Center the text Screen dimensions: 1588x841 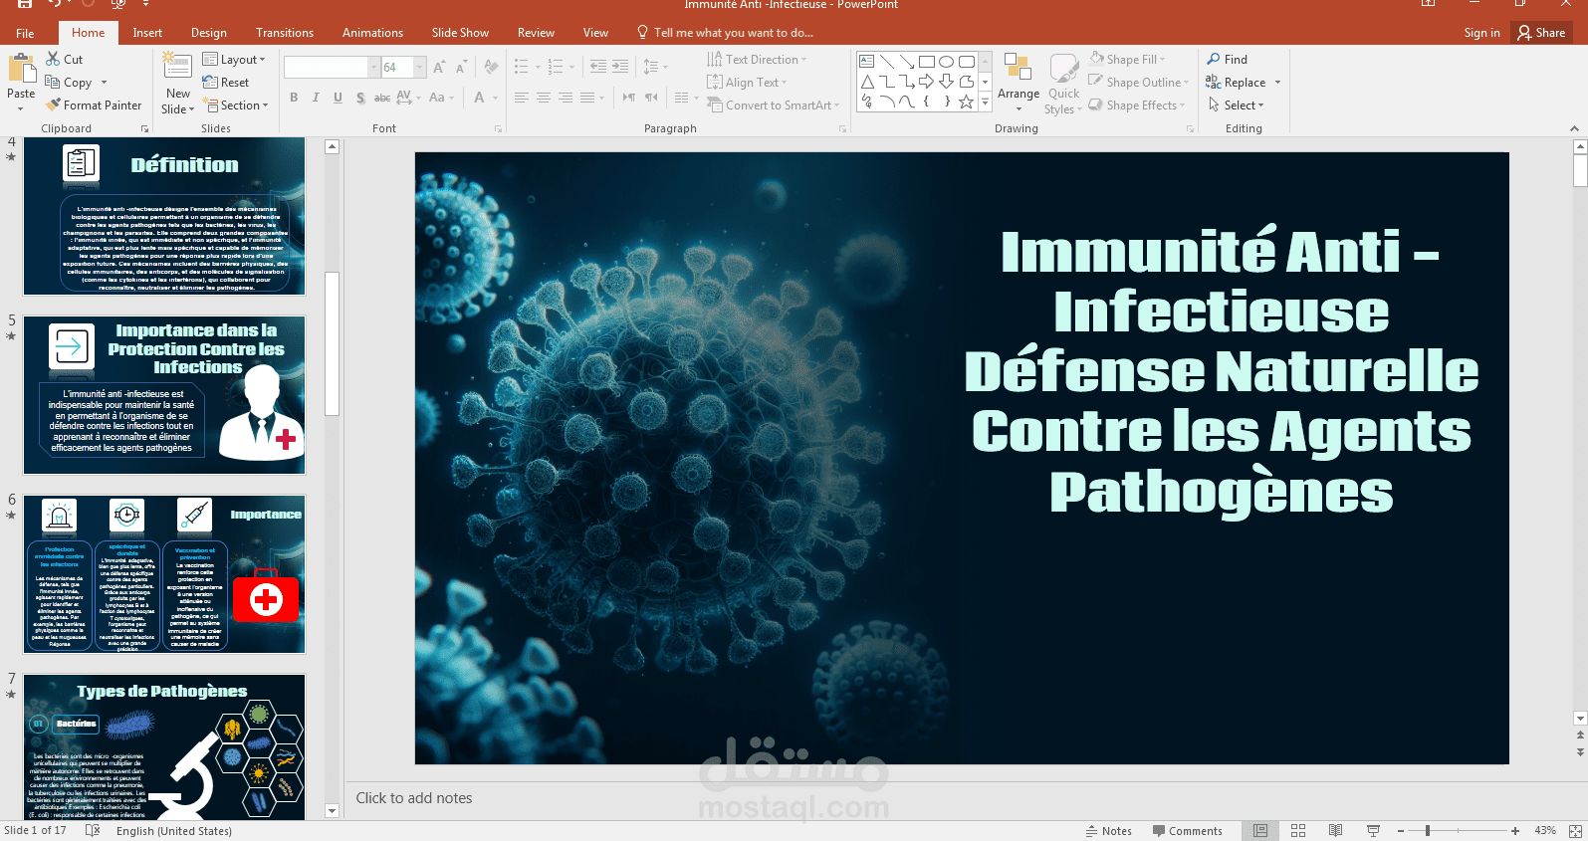[x=544, y=98]
